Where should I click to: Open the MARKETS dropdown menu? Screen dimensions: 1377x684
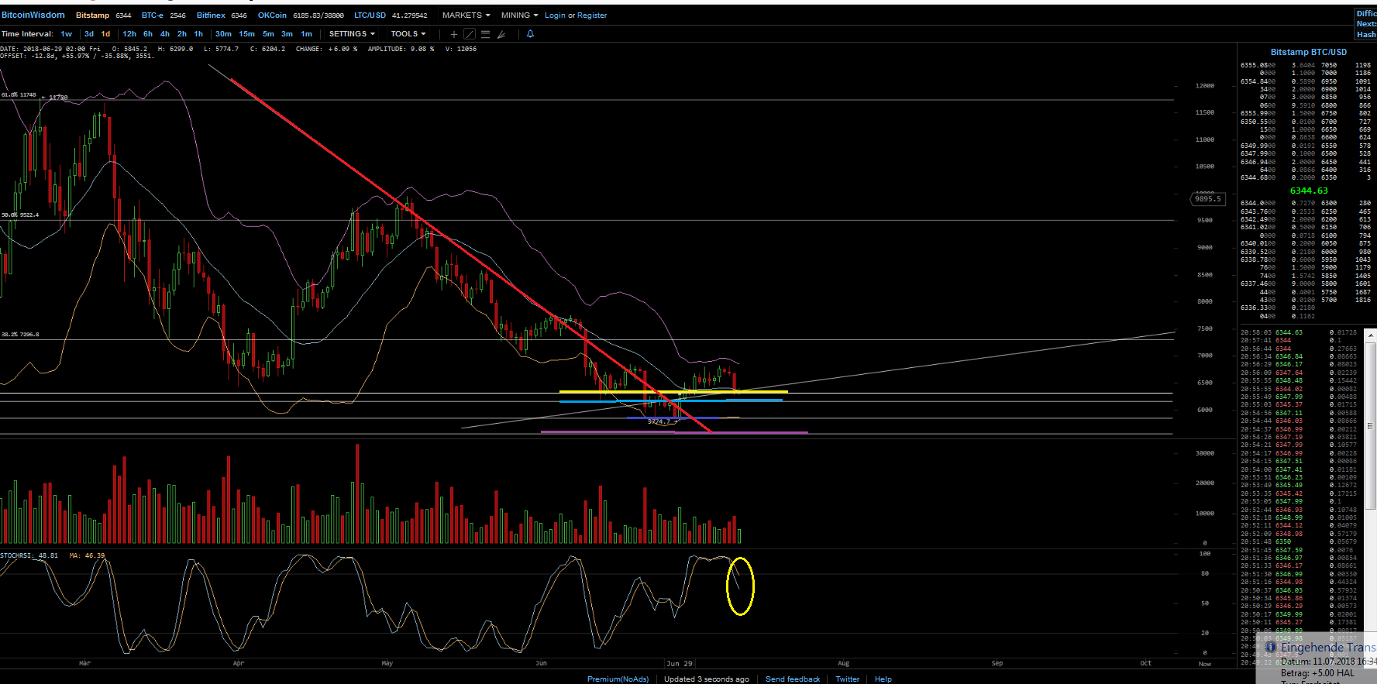[466, 15]
